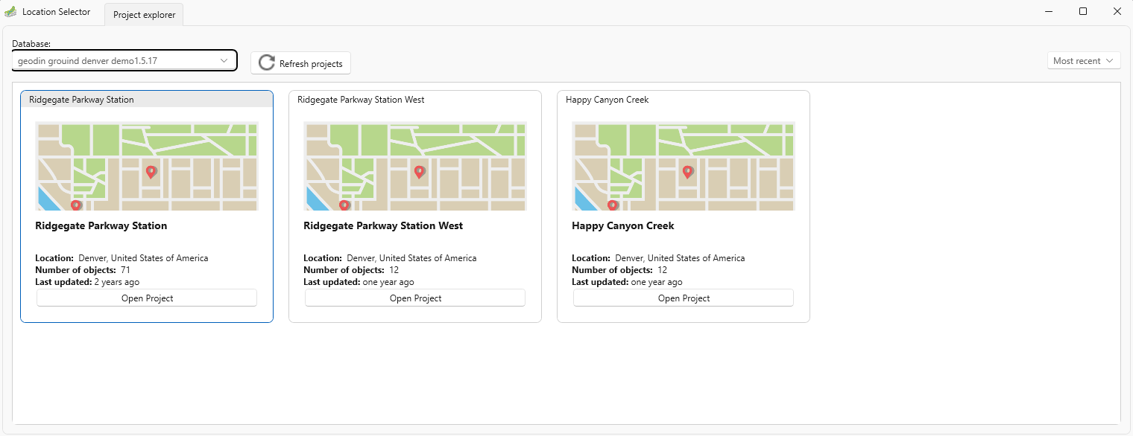The width and height of the screenshot is (1133, 436).
Task: Click the Refresh projects button
Action: click(300, 63)
